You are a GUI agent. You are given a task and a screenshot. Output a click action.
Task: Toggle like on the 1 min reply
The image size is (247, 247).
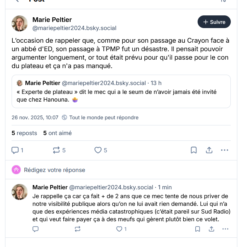coord(119,229)
